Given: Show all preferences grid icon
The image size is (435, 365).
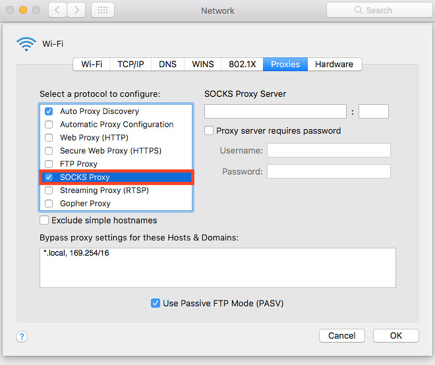Looking at the screenshot, I should pyautogui.click(x=103, y=11).
